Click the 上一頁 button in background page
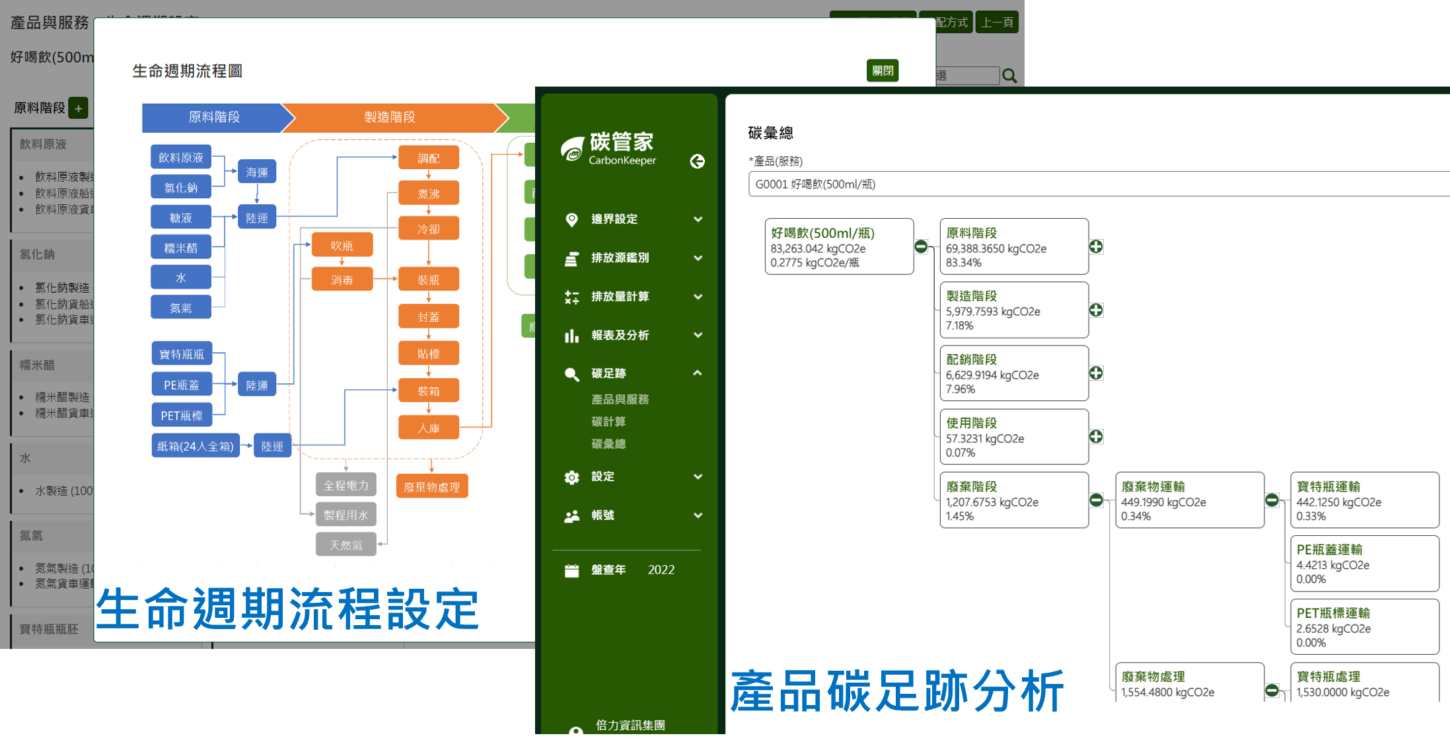The height and width of the screenshot is (750, 1450). 997,22
